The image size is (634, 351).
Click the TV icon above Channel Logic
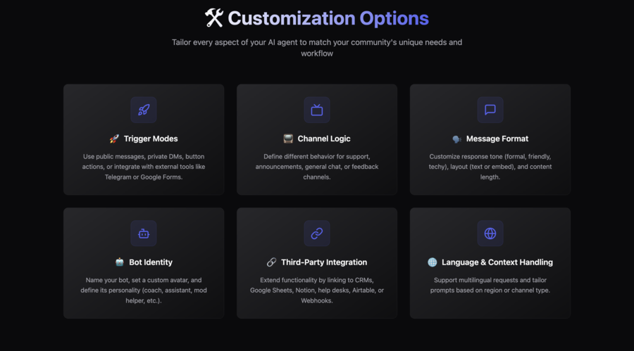tap(317, 110)
